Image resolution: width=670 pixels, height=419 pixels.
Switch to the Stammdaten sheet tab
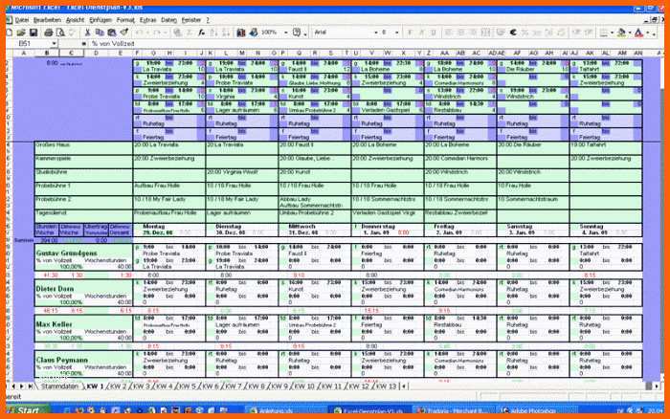[x=59, y=386]
